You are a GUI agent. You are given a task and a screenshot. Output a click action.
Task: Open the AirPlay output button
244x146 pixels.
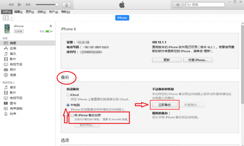click(66, 4)
